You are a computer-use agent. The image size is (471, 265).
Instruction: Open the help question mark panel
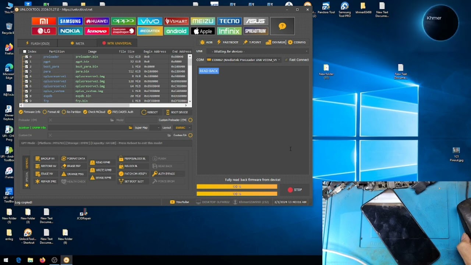click(282, 26)
